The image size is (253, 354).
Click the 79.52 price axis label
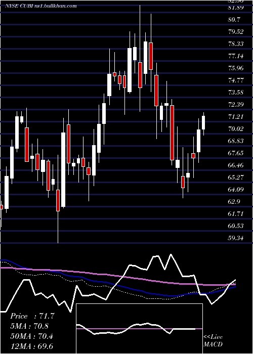236,32
